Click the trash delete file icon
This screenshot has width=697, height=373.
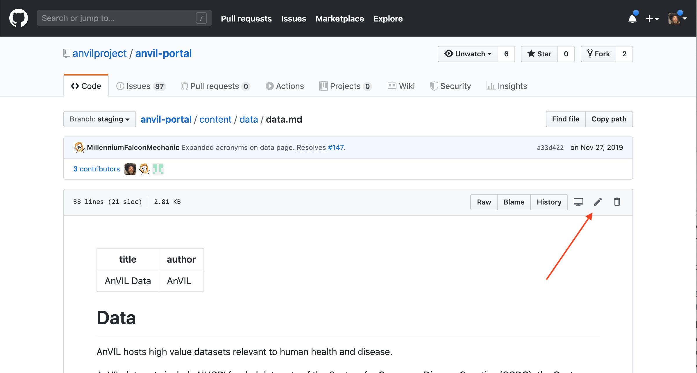point(617,202)
